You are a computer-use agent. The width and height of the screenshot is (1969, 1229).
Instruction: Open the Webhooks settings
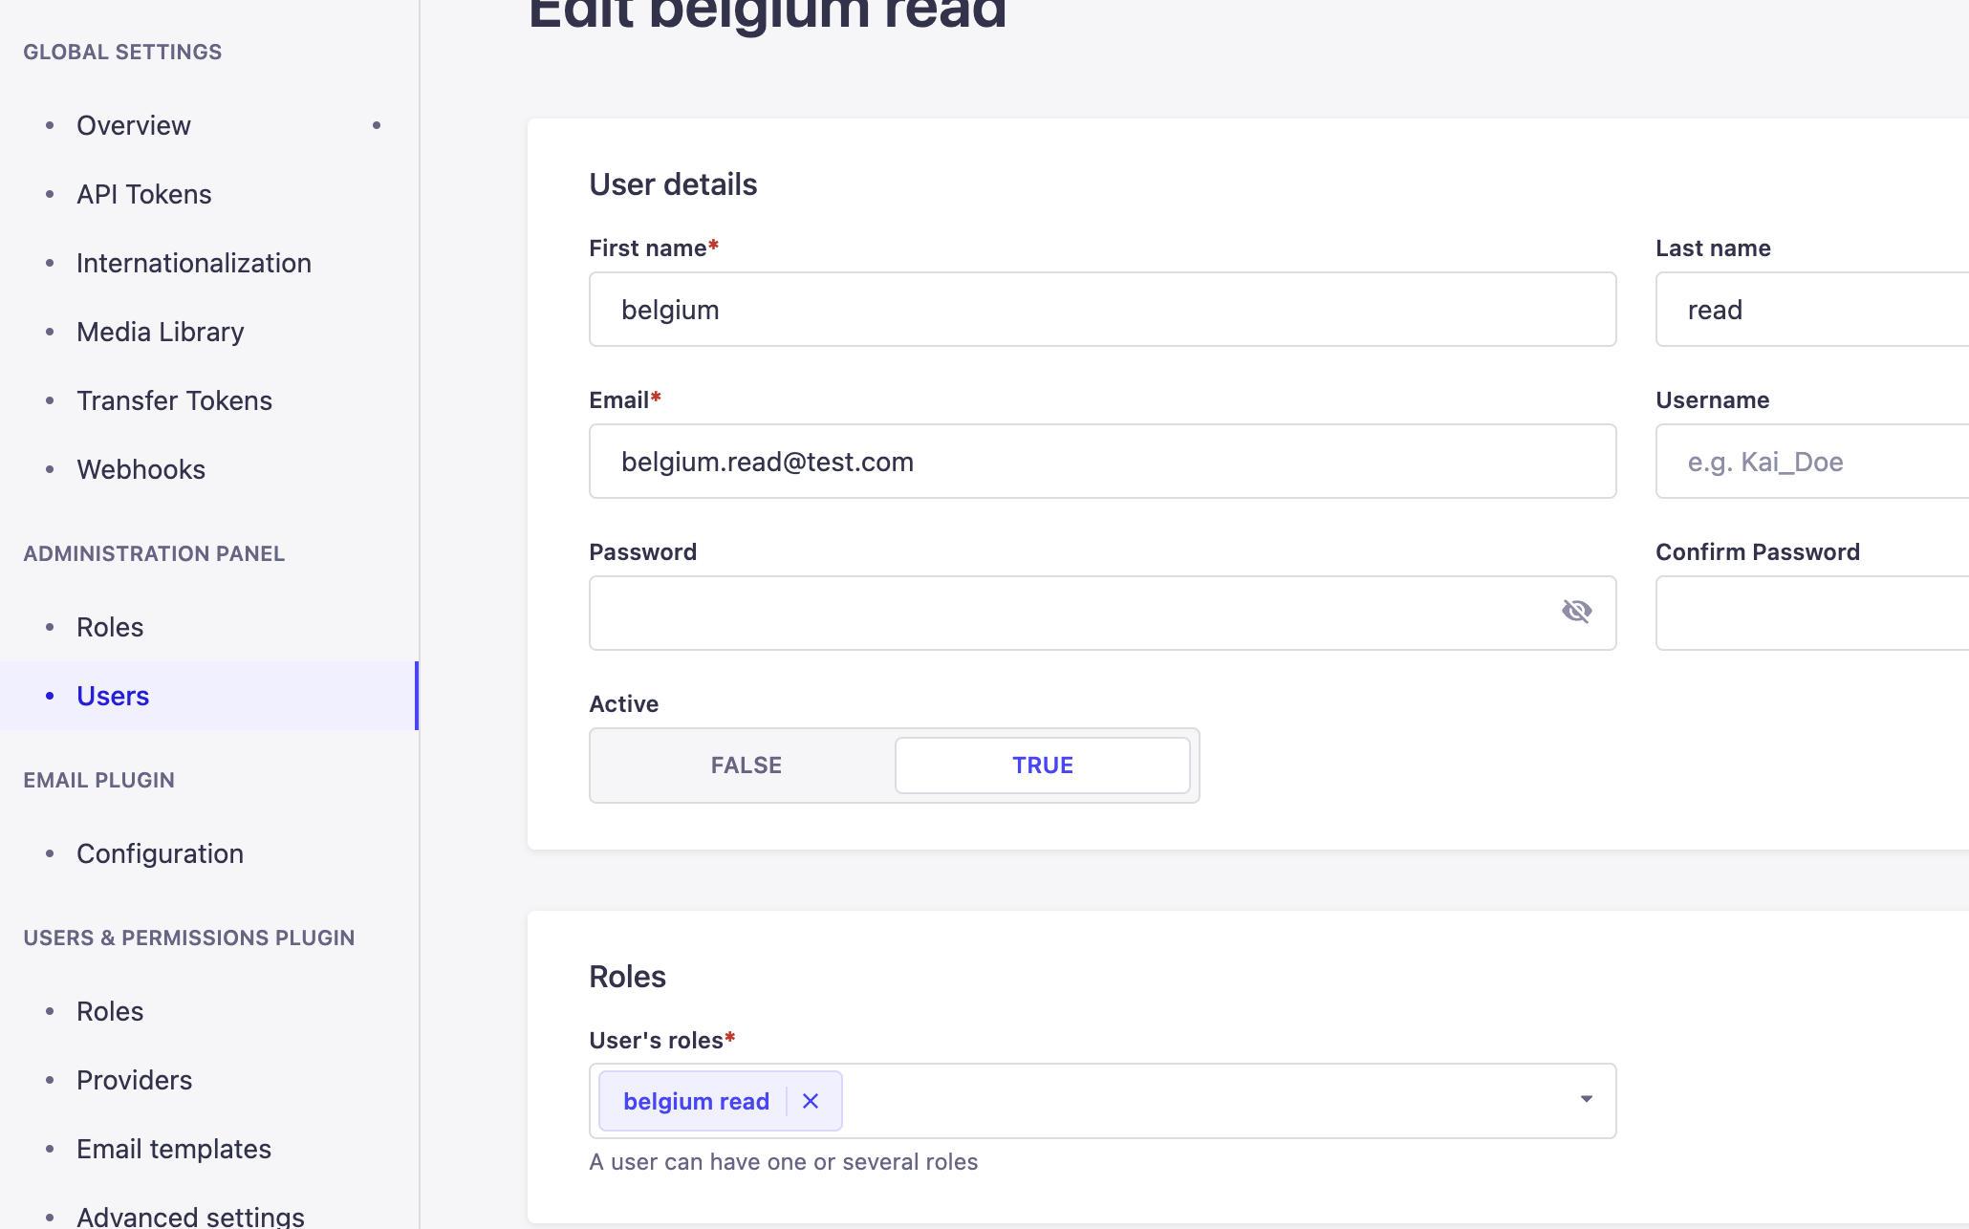point(141,468)
